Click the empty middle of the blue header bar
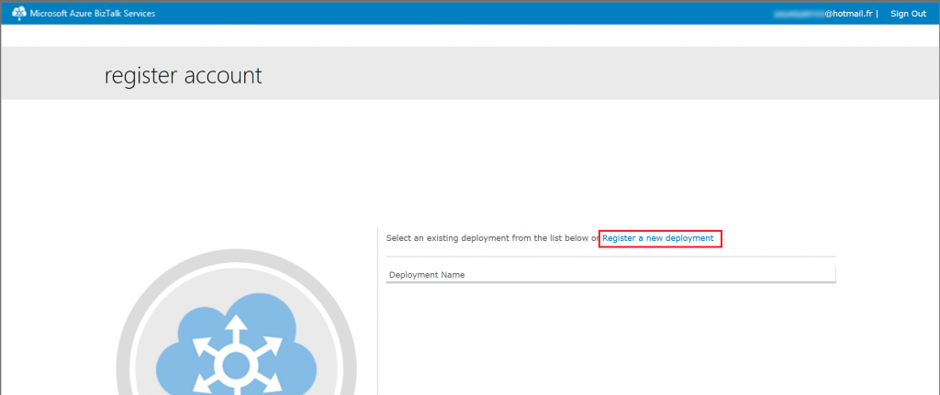 click(459, 13)
